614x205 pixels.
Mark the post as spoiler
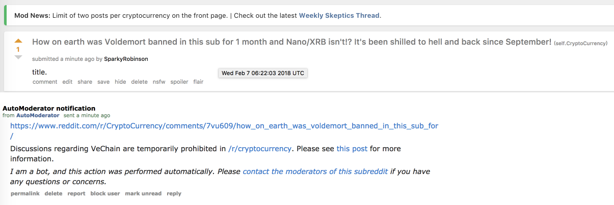point(179,82)
